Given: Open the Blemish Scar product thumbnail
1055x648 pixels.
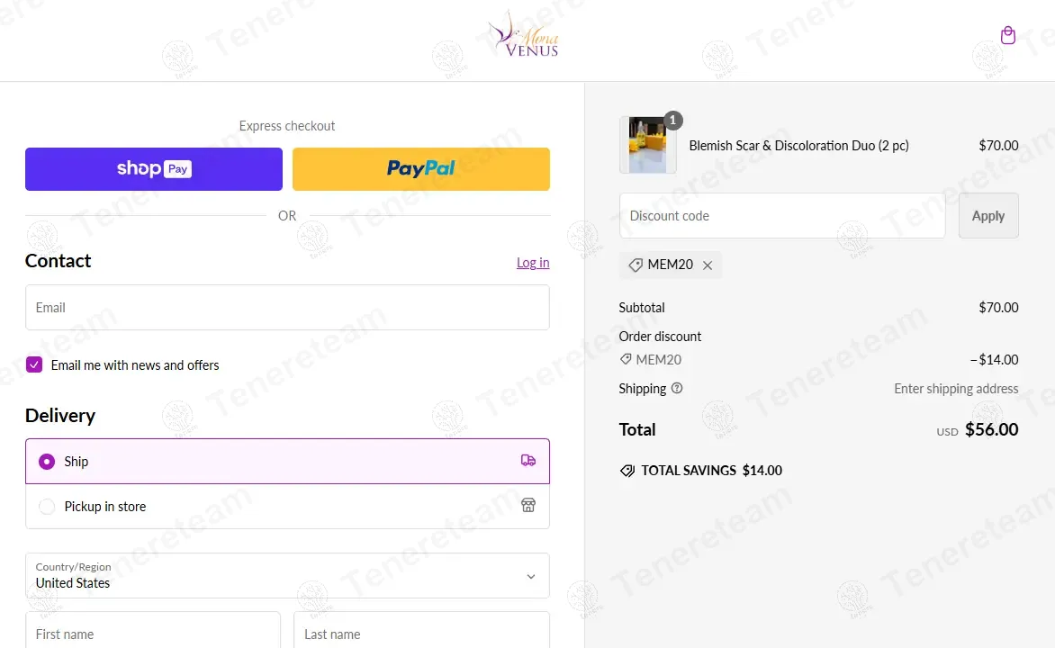Looking at the screenshot, I should (647, 145).
